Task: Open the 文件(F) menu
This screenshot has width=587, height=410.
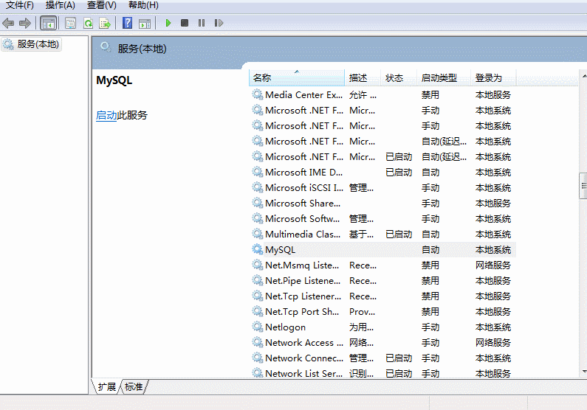Action: (x=20, y=5)
